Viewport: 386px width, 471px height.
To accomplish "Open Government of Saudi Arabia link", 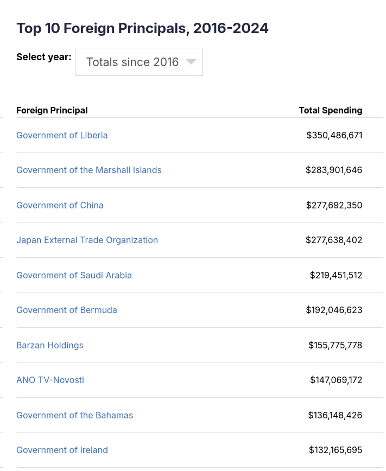I will (74, 275).
